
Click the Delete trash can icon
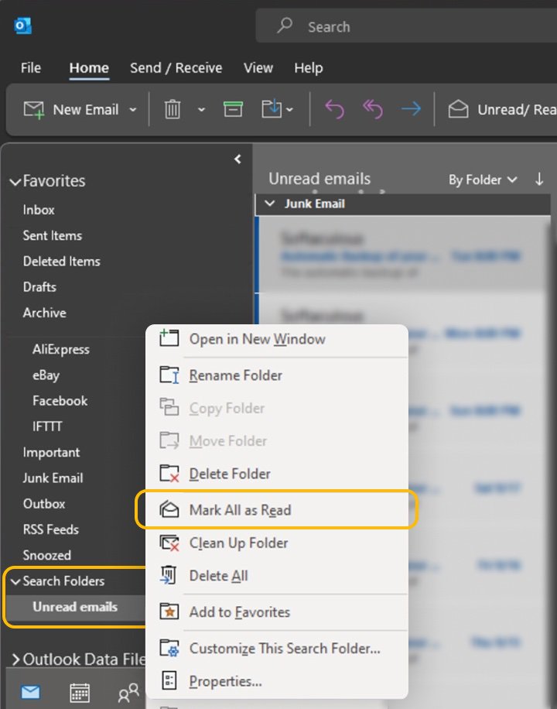tap(173, 109)
